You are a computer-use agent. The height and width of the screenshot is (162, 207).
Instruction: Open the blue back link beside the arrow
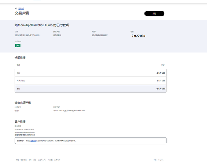tap(22, 9)
